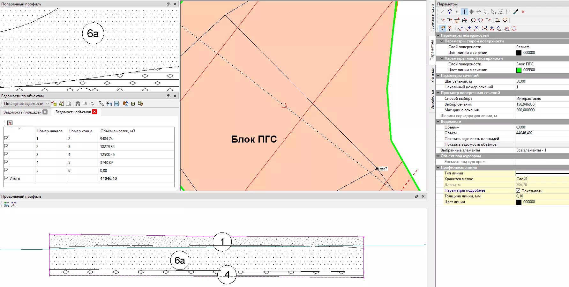Viewport: 569px width, 287px height.
Task: Click the green floppy disk save icon
Action: coord(133,104)
